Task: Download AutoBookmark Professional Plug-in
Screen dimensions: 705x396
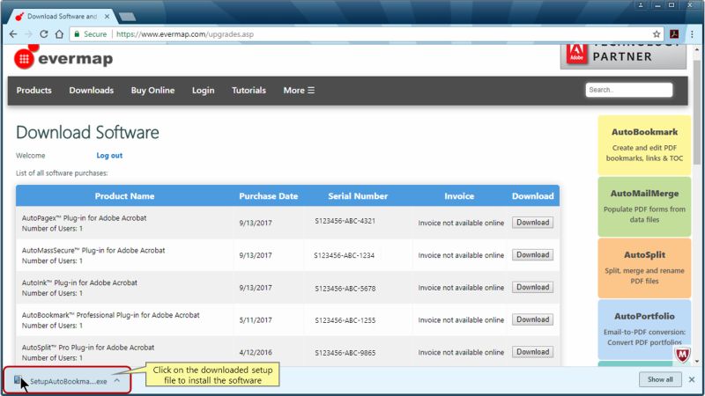Action: tap(533, 319)
